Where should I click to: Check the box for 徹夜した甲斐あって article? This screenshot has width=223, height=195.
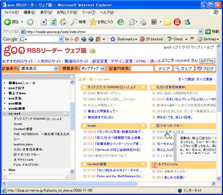(x=85, y=111)
